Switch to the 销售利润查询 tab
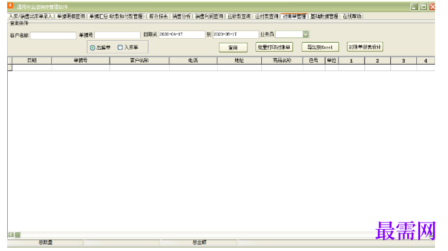The height and width of the screenshot is (251, 448). (x=209, y=16)
